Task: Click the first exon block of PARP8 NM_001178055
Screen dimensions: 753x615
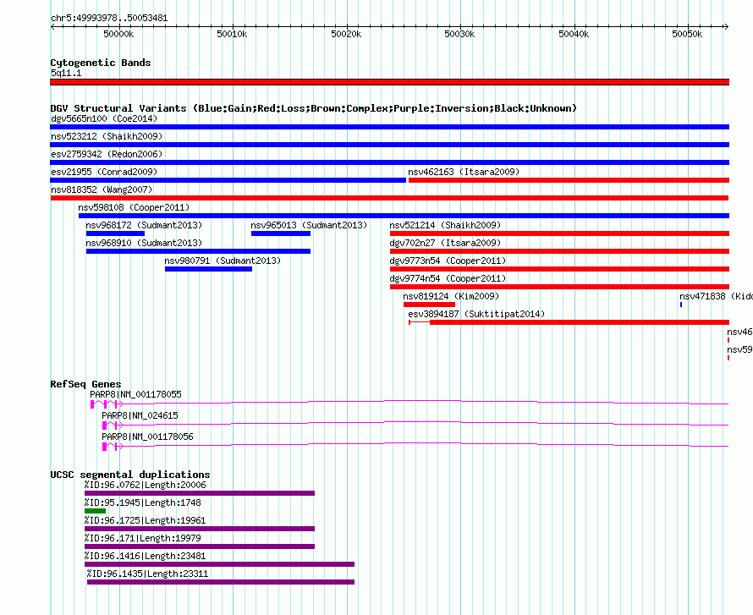Action: point(92,404)
